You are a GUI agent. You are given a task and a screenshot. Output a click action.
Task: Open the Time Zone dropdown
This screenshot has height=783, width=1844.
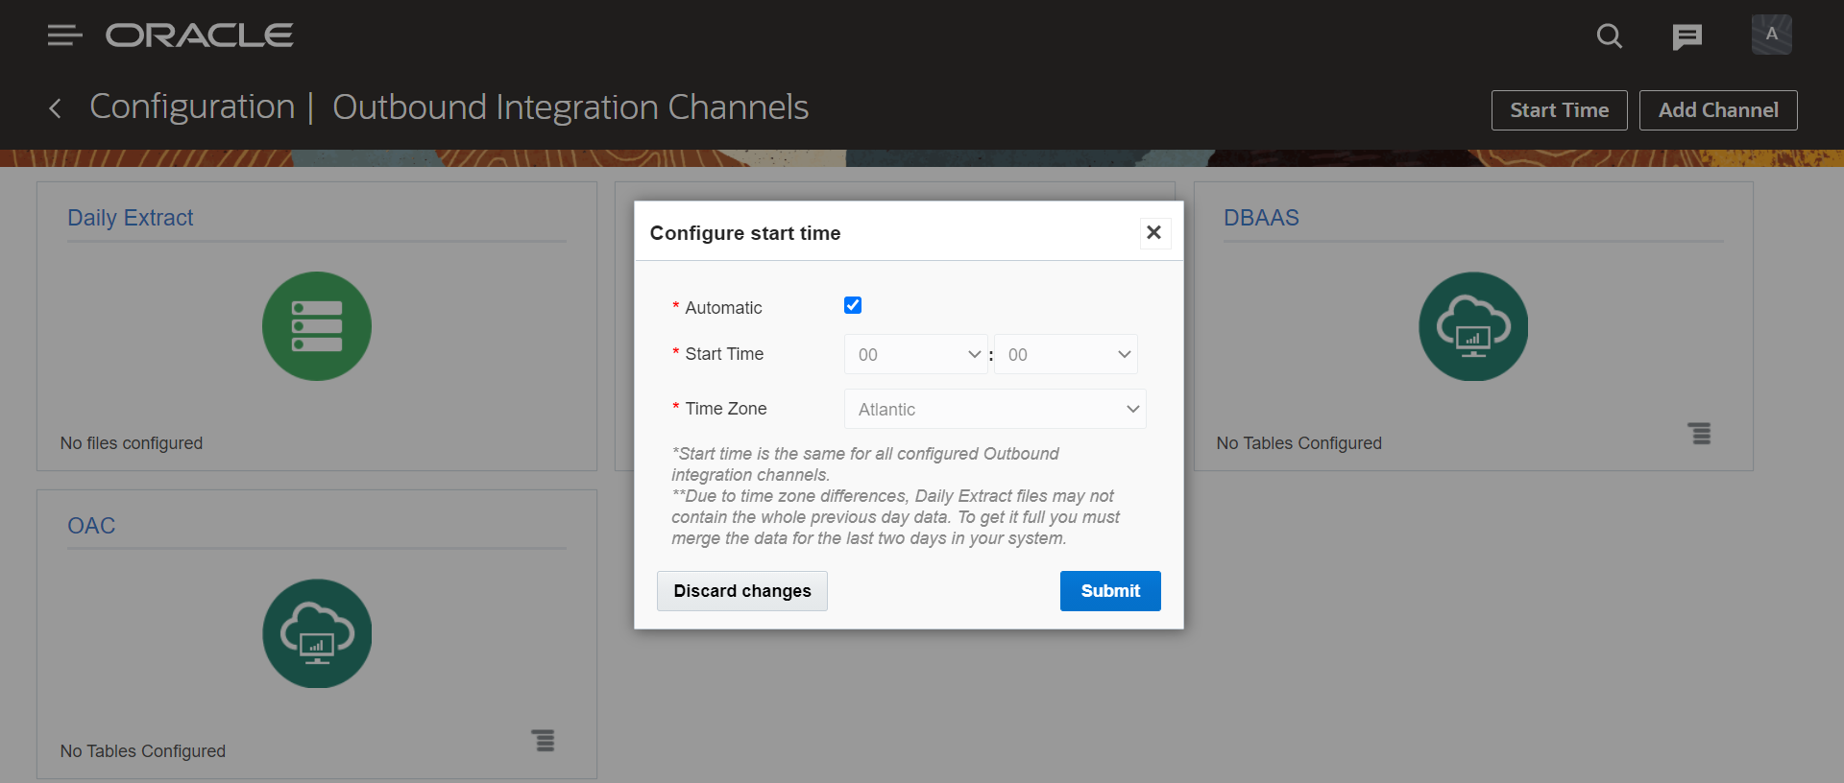[995, 409]
